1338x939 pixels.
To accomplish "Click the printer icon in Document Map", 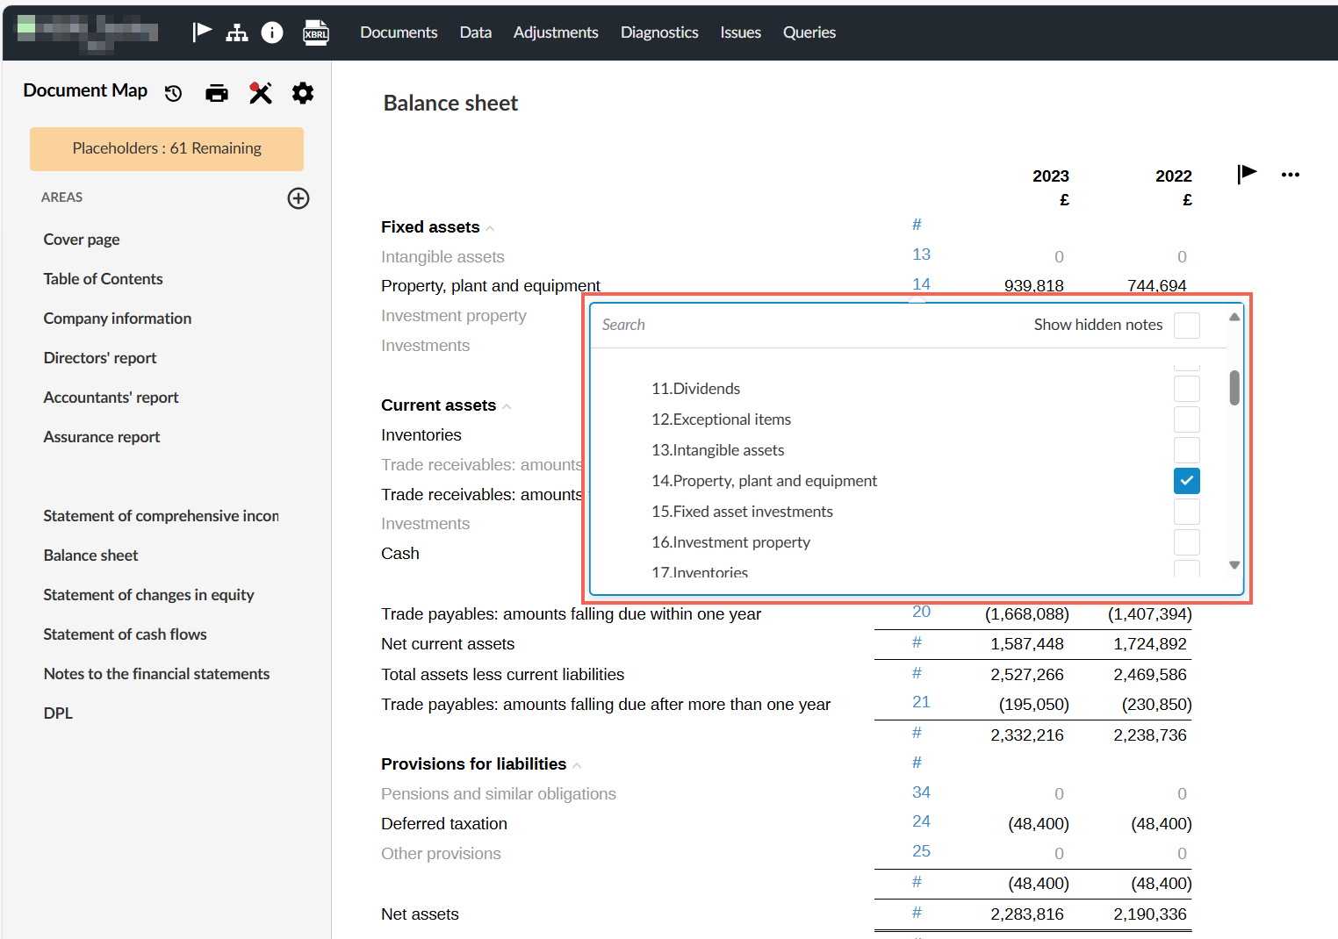I will point(217,93).
